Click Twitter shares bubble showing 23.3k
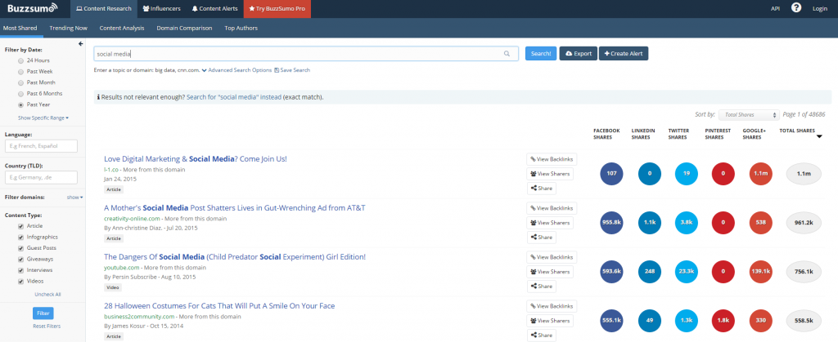 (687, 272)
